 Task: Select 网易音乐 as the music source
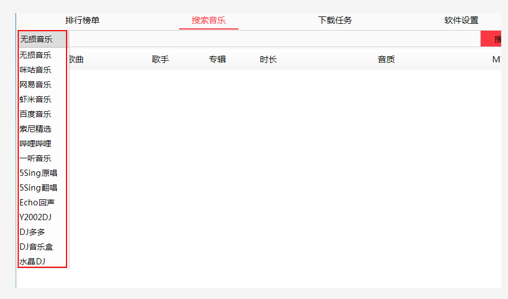(35, 85)
